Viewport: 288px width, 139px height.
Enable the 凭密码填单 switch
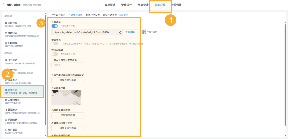(54, 54)
